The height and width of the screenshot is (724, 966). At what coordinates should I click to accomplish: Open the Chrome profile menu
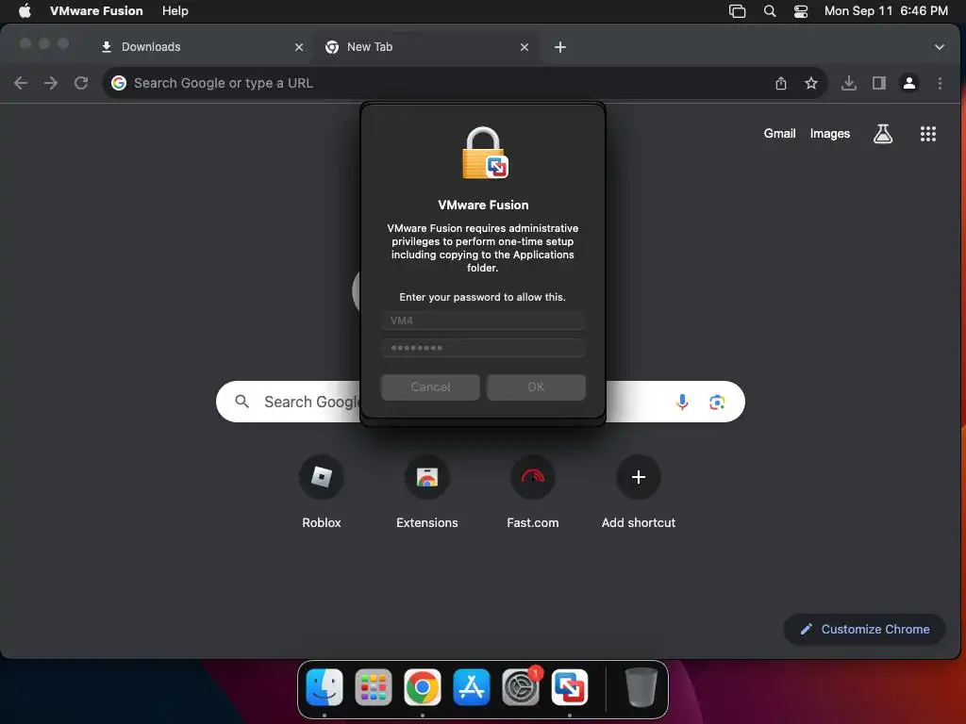click(909, 83)
